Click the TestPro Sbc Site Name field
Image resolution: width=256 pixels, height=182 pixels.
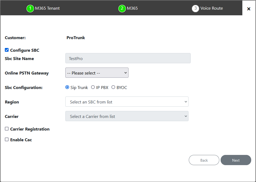click(128, 58)
